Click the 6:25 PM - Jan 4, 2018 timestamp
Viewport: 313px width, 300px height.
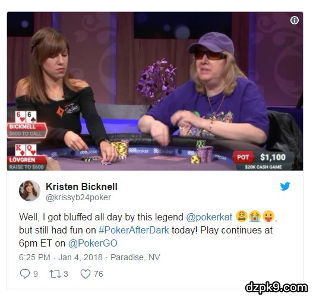click(61, 257)
